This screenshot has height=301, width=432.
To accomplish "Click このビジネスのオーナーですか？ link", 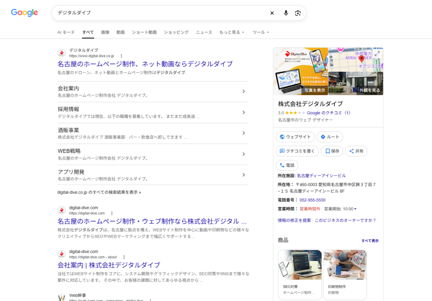I will click(x=346, y=220).
